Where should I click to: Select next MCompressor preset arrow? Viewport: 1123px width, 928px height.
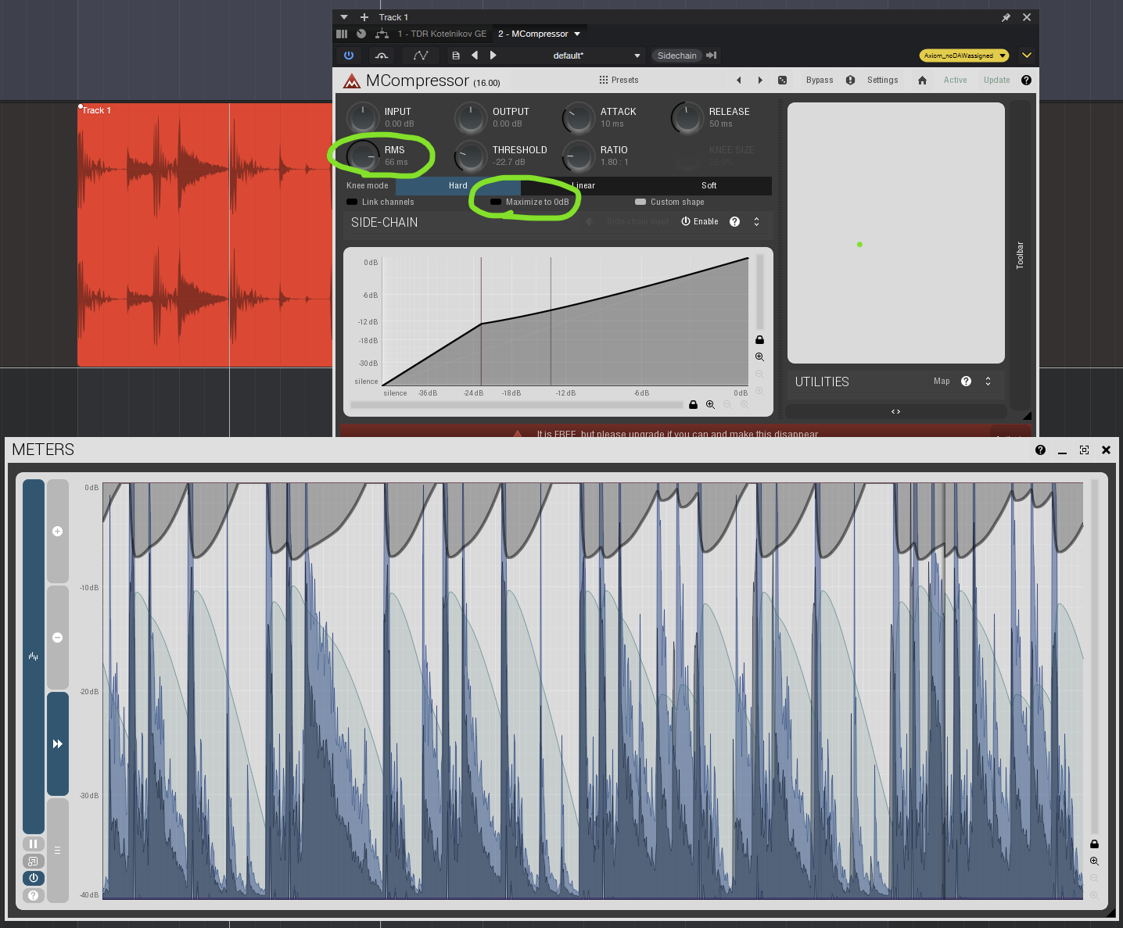(760, 80)
